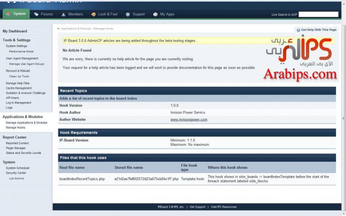The height and width of the screenshot is (216, 346).
Task: Select Manage Applications & Modules in sidebar
Action: (x=26, y=123)
